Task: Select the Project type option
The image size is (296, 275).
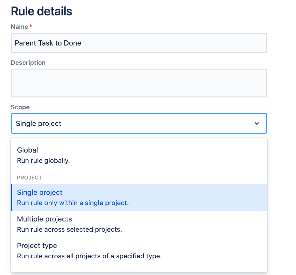Action: [37, 246]
